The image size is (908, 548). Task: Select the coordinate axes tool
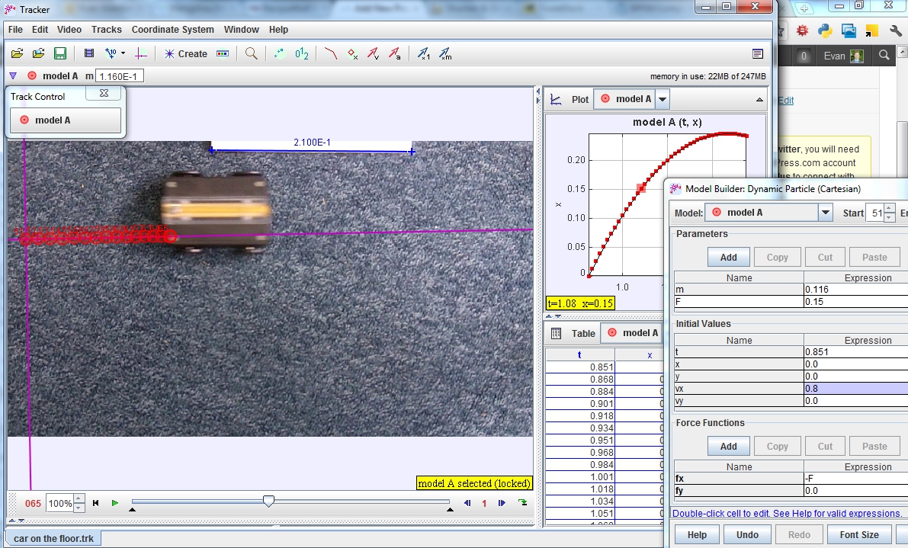pos(142,53)
